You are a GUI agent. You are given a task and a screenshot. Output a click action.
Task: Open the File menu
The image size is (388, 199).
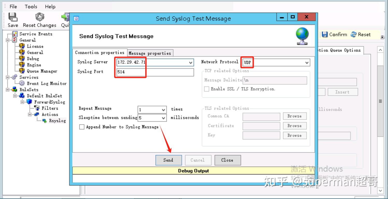13,7
